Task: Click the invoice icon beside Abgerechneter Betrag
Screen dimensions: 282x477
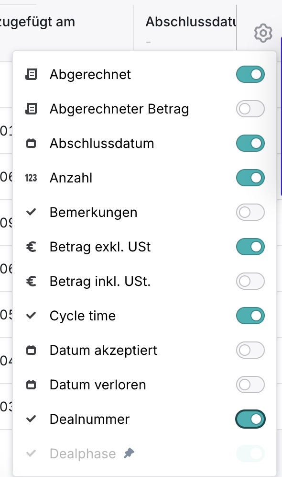Action: point(31,109)
